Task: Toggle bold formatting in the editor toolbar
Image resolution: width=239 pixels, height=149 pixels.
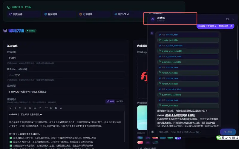Action: coord(10,108)
